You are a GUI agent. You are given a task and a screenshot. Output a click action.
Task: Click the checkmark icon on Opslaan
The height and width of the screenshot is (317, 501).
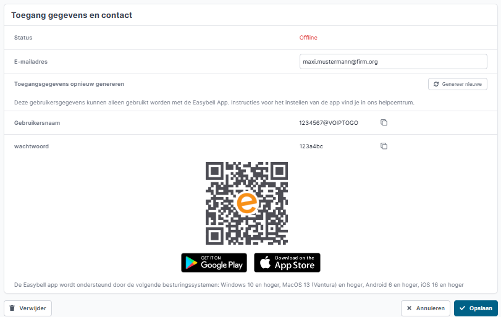462,308
